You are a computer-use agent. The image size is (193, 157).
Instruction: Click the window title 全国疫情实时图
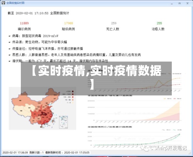(15, 3)
